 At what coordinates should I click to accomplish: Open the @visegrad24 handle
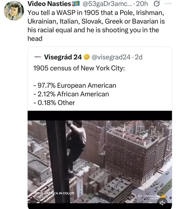tap(111, 57)
